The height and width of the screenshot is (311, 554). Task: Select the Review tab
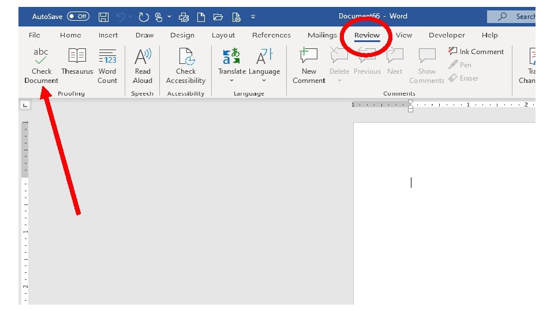click(x=367, y=35)
